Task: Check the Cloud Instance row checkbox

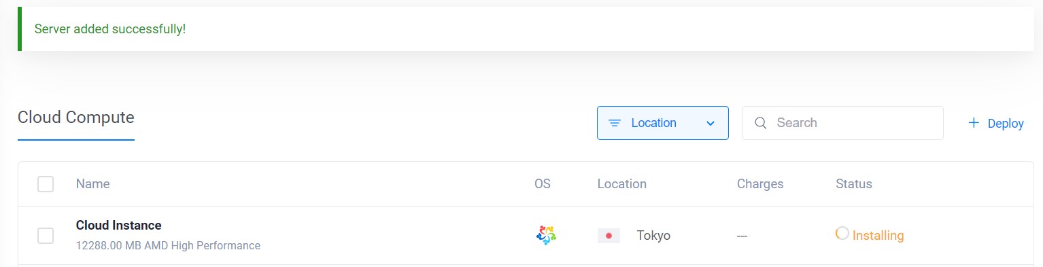Action: [x=46, y=236]
